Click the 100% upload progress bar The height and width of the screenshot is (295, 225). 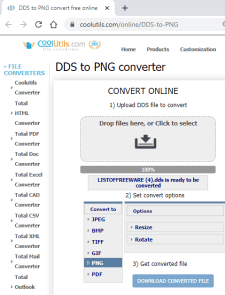click(x=148, y=169)
